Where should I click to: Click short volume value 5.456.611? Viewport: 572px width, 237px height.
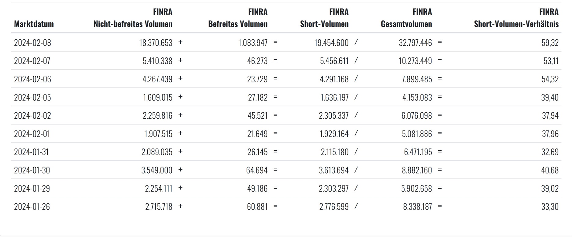click(334, 61)
